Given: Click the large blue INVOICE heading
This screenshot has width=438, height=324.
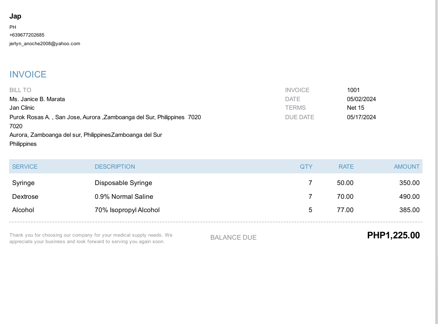Looking at the screenshot, I should 28,74.
